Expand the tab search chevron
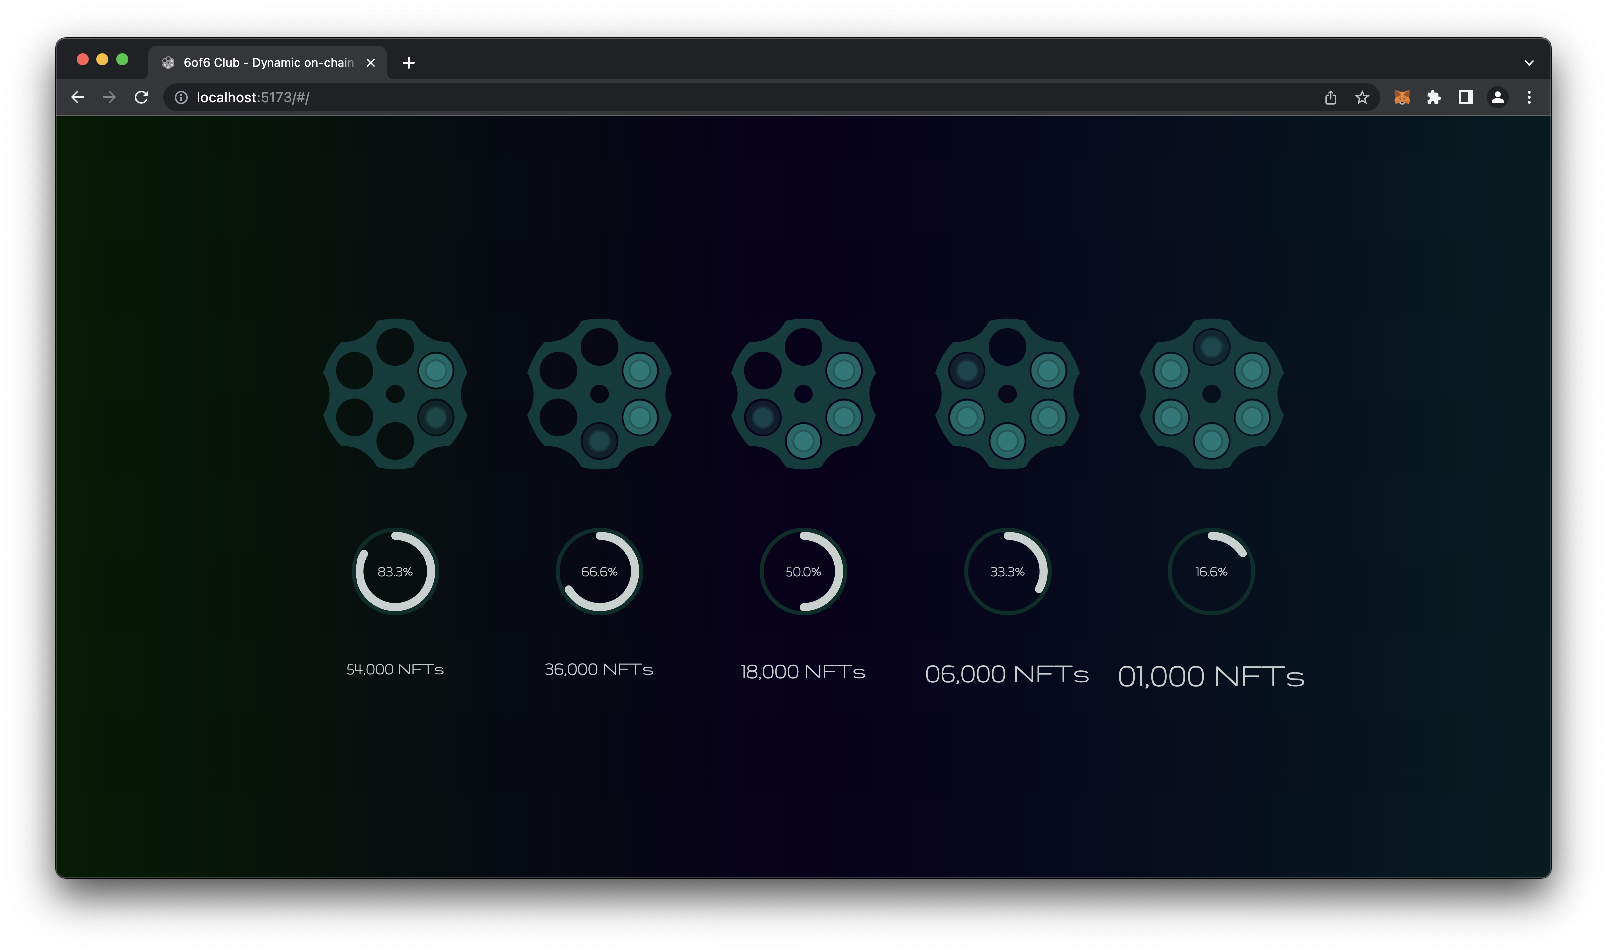Viewport: 1607px width, 952px height. (1529, 63)
